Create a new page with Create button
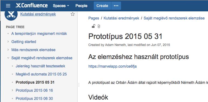Viewport: 208px width, 102px height. (102, 6)
